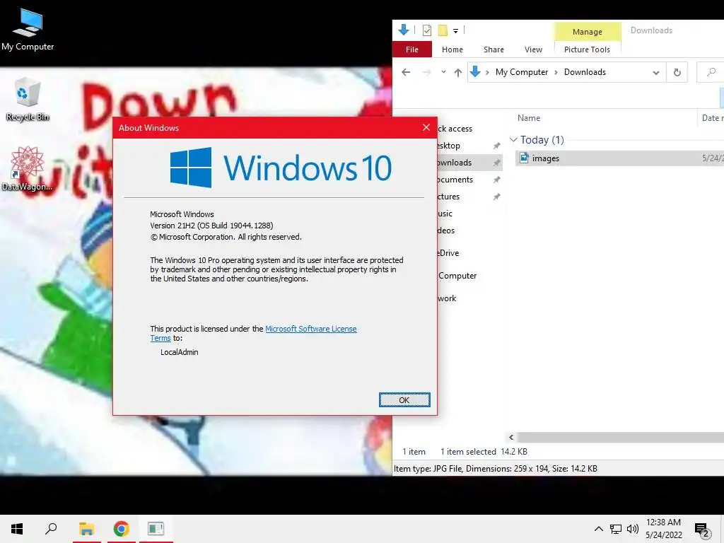Open File Explorer from the taskbar
This screenshot has height=543, width=724.
86,529
